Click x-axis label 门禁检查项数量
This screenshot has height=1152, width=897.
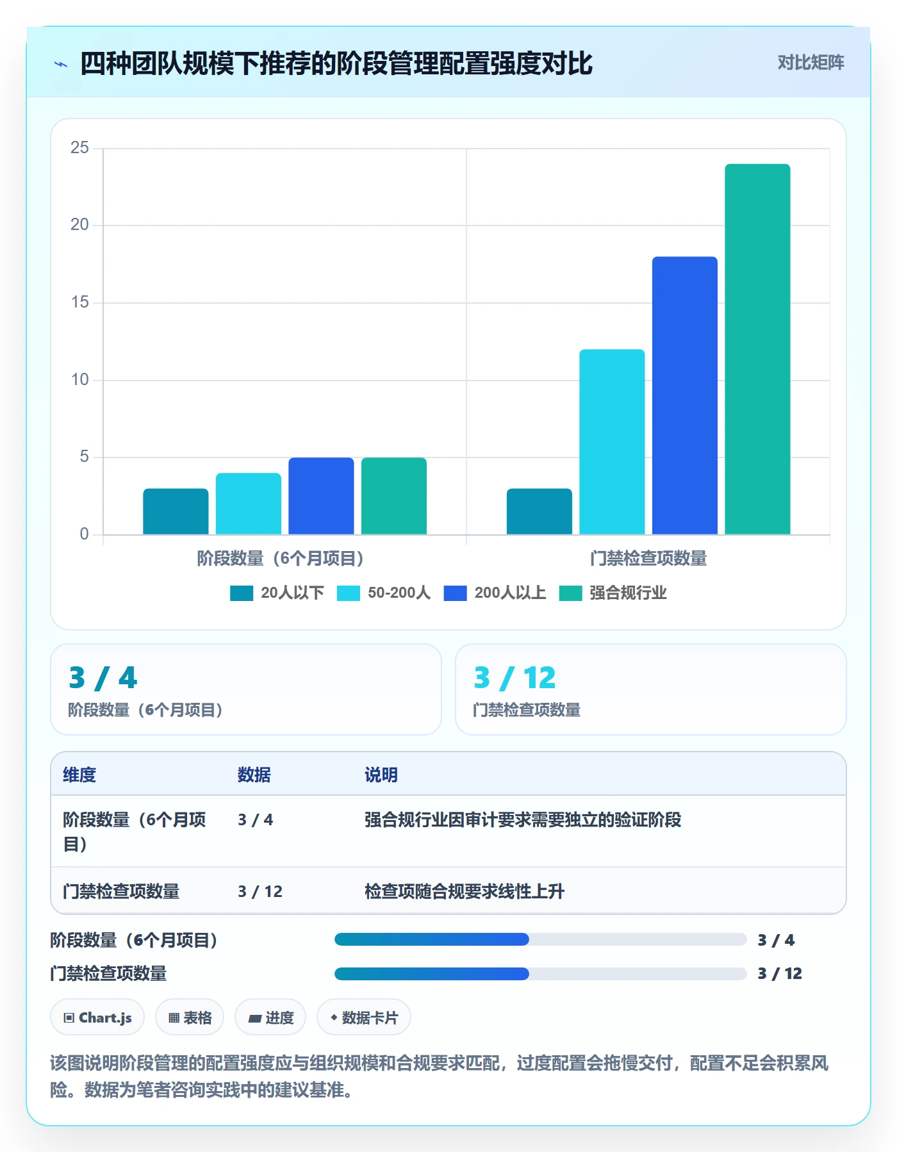[x=648, y=559]
